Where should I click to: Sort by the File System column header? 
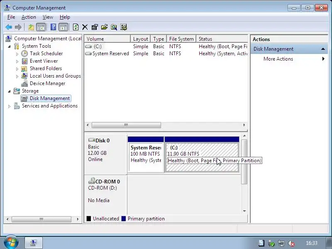181,39
